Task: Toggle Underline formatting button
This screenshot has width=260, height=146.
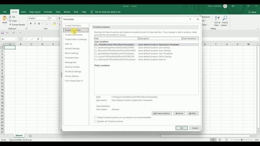Action: click(x=39, y=24)
